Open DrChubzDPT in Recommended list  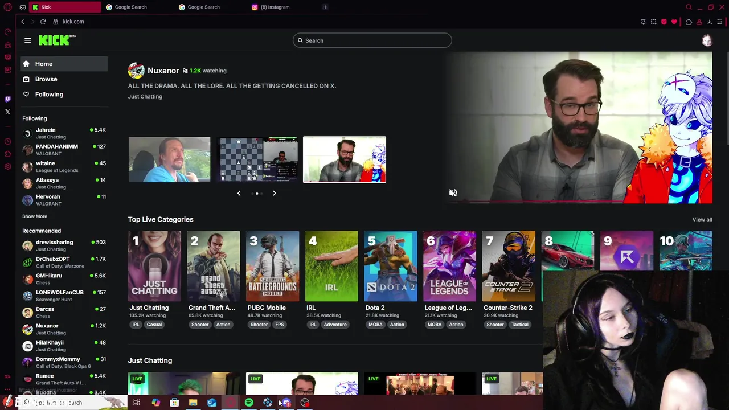64,262
